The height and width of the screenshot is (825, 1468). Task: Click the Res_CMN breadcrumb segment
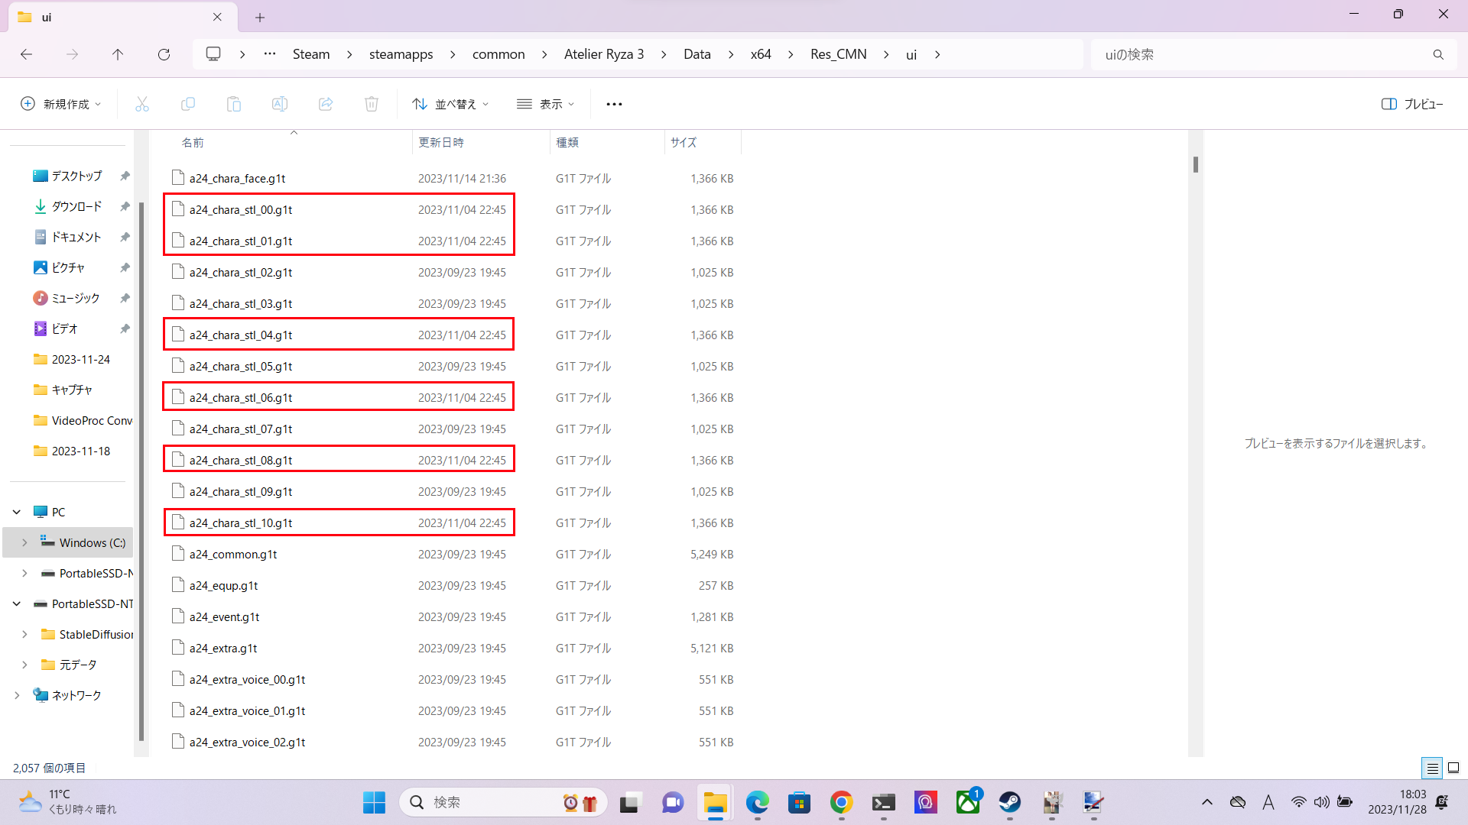(x=838, y=54)
